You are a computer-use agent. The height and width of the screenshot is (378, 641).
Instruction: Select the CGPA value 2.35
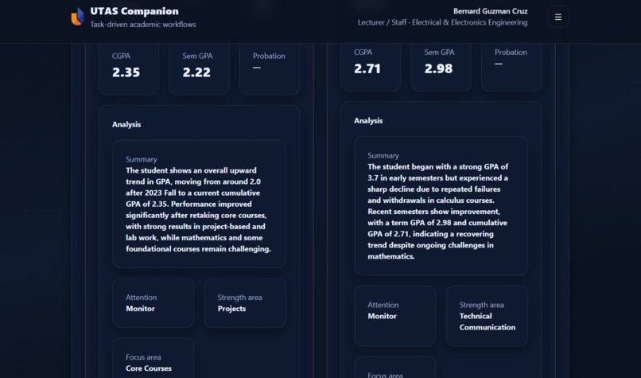point(126,72)
